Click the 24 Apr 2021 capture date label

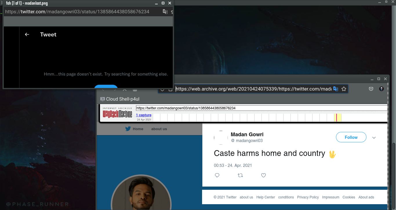click(144, 119)
